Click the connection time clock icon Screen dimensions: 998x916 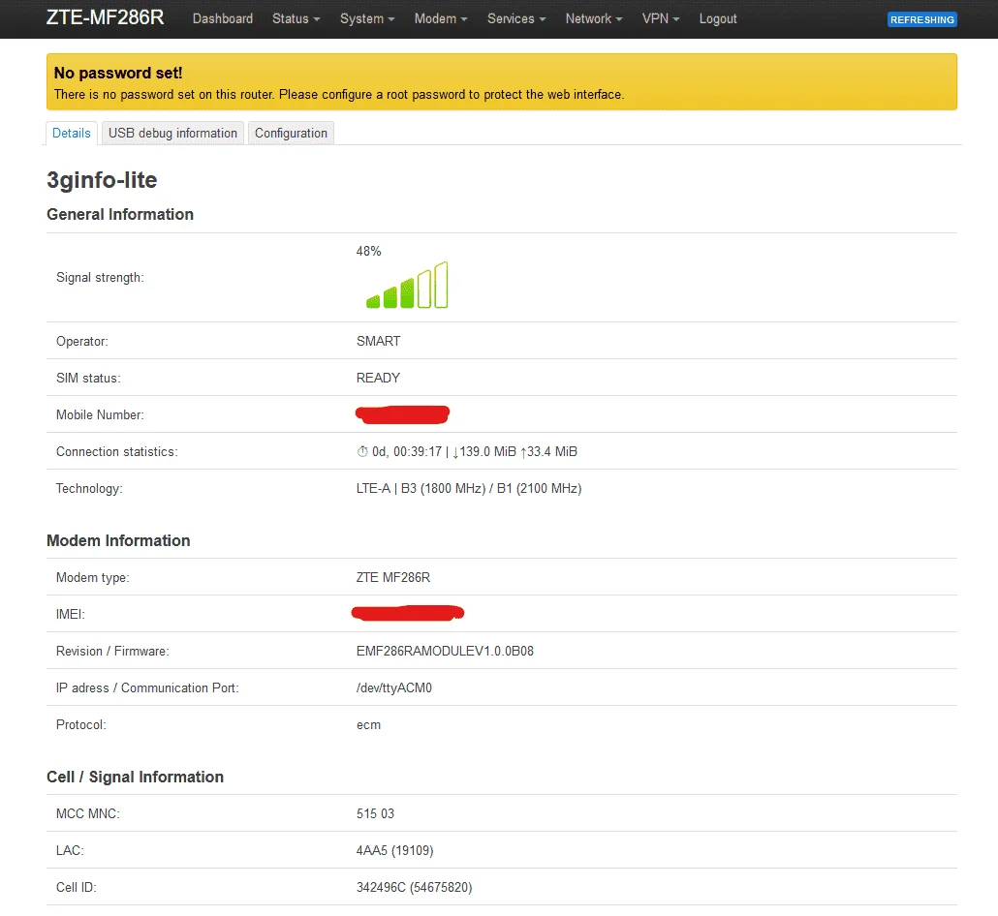click(362, 451)
